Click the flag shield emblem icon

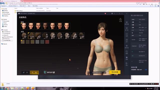point(45,72)
